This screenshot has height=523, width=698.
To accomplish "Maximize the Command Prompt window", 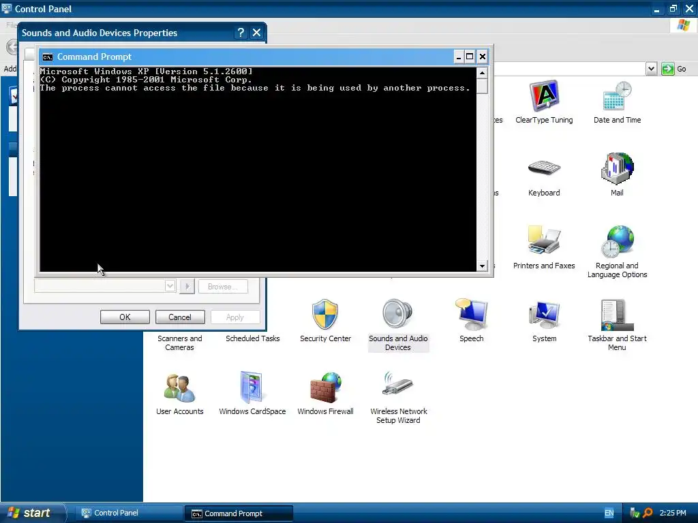I will [470, 57].
